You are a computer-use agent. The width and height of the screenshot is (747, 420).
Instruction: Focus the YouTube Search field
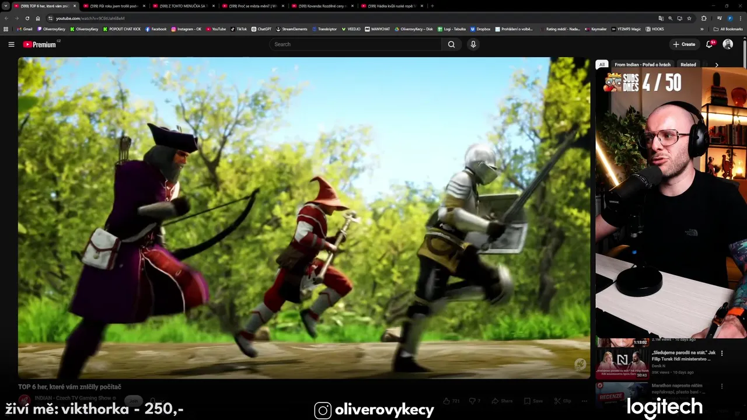pos(356,44)
